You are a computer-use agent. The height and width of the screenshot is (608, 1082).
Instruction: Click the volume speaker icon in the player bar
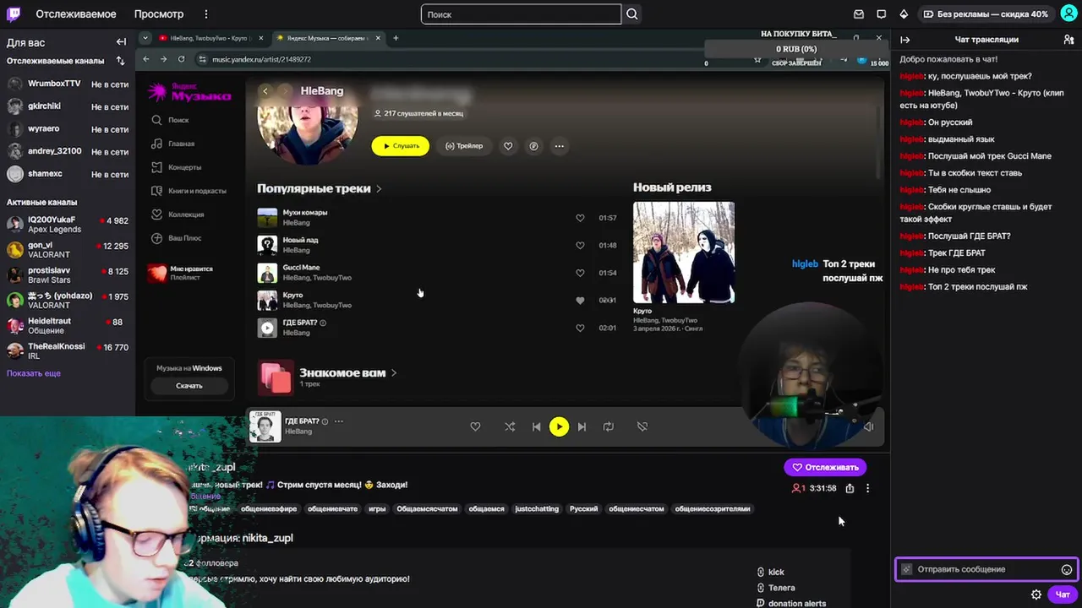(868, 426)
